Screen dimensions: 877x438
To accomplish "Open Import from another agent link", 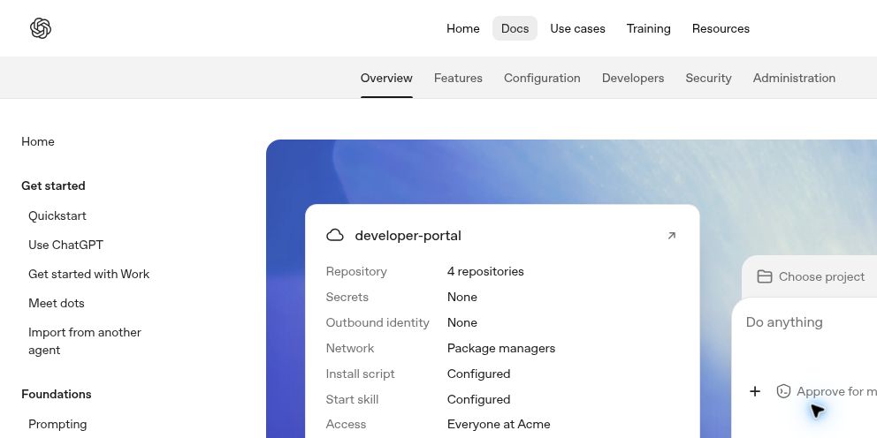I will 85,341.
